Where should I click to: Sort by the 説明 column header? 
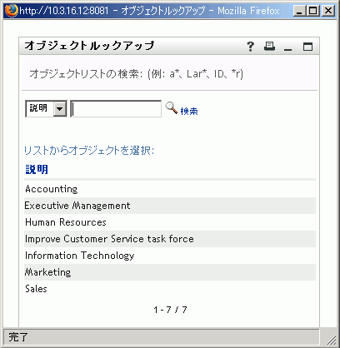coord(37,169)
